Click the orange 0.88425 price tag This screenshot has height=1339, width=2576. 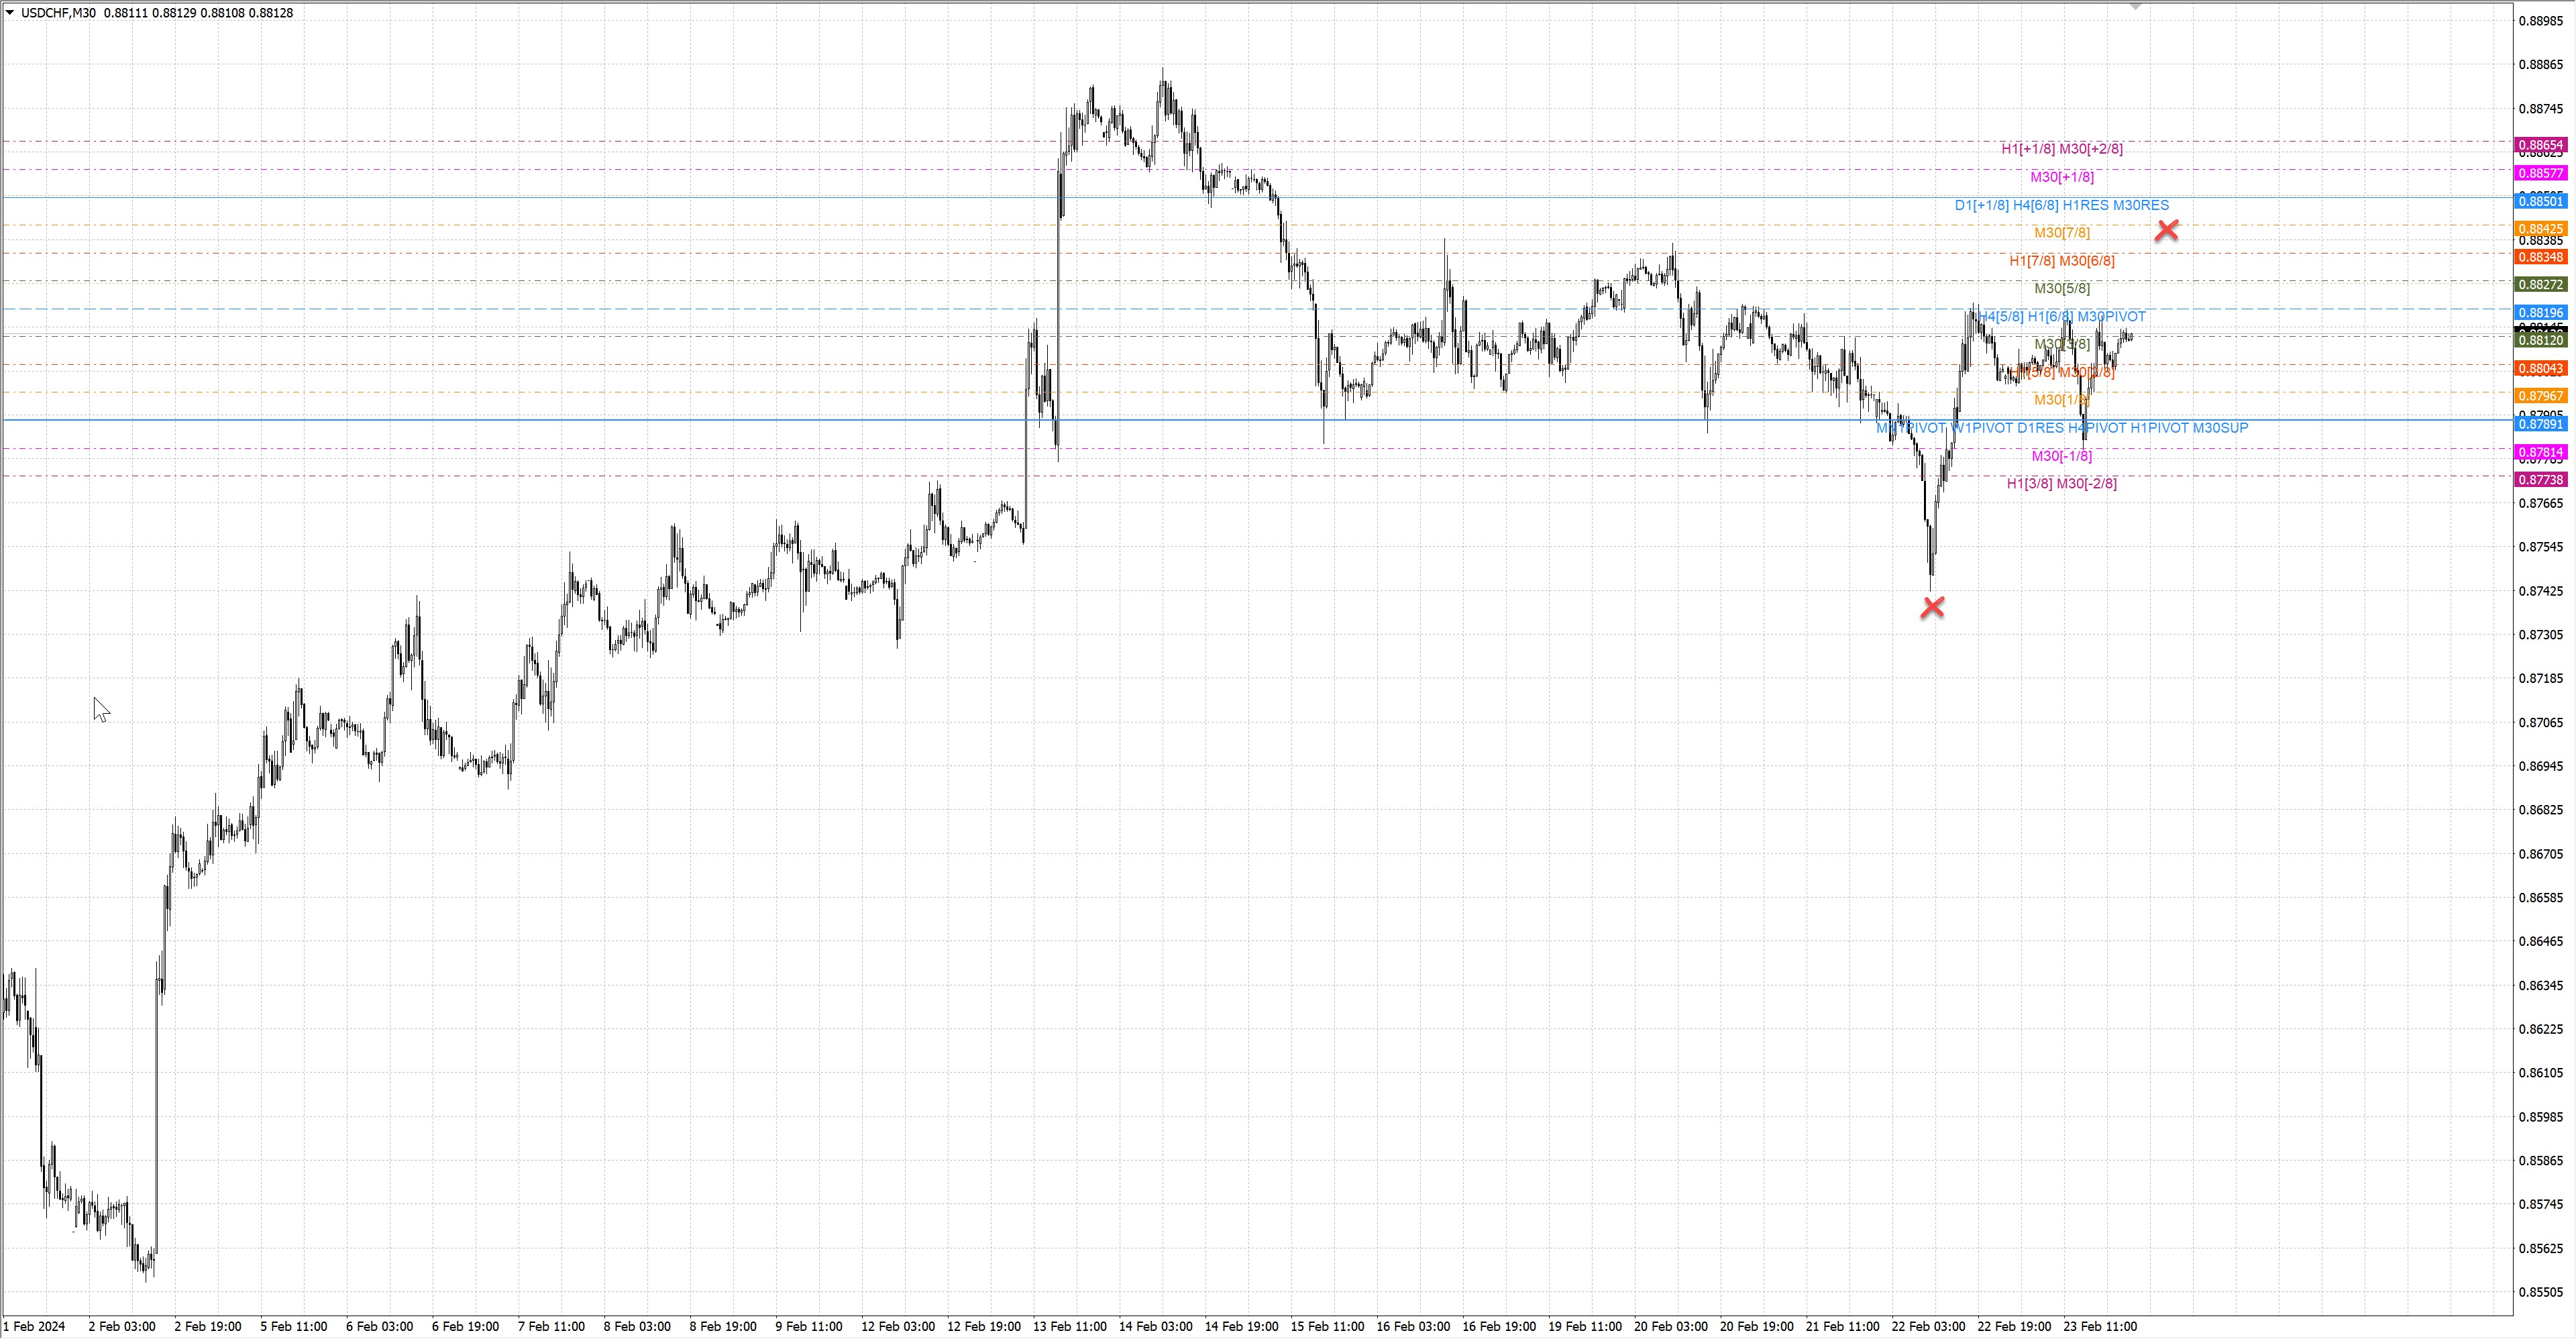[2540, 229]
